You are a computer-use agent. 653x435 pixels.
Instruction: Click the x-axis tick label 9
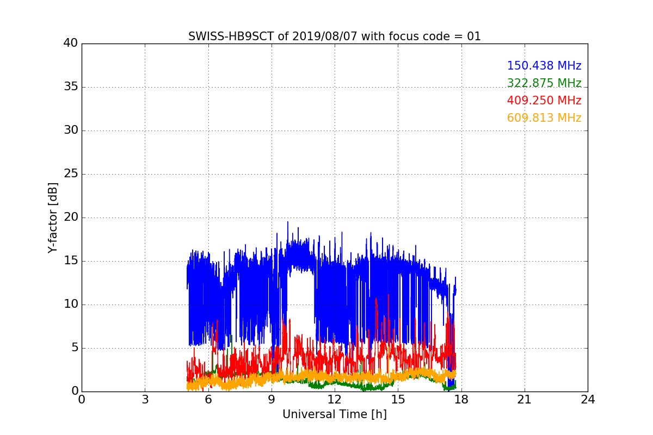click(x=272, y=400)
